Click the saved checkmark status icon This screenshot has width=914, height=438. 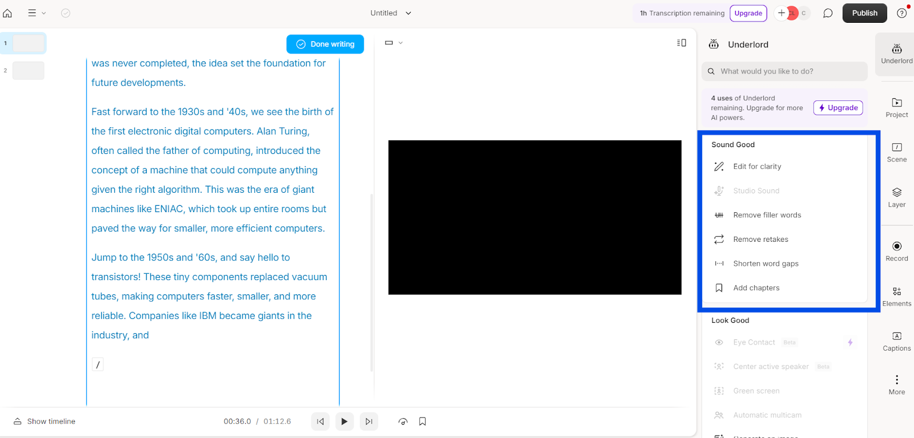tap(66, 13)
